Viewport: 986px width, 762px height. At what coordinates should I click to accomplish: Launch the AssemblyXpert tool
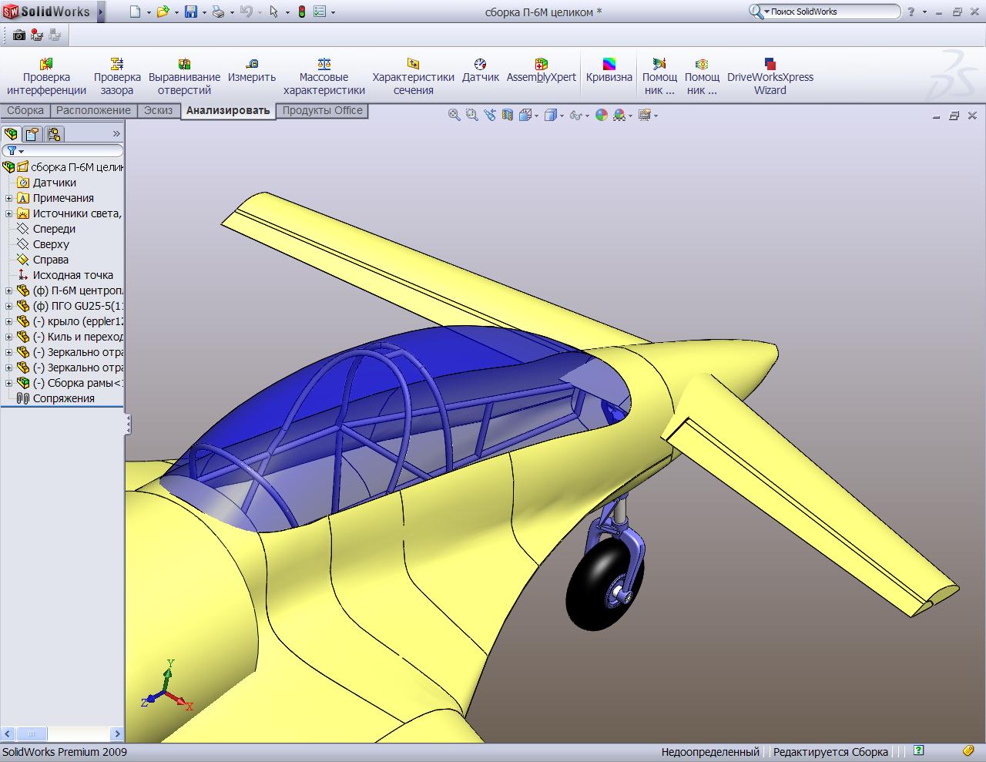pos(541,76)
